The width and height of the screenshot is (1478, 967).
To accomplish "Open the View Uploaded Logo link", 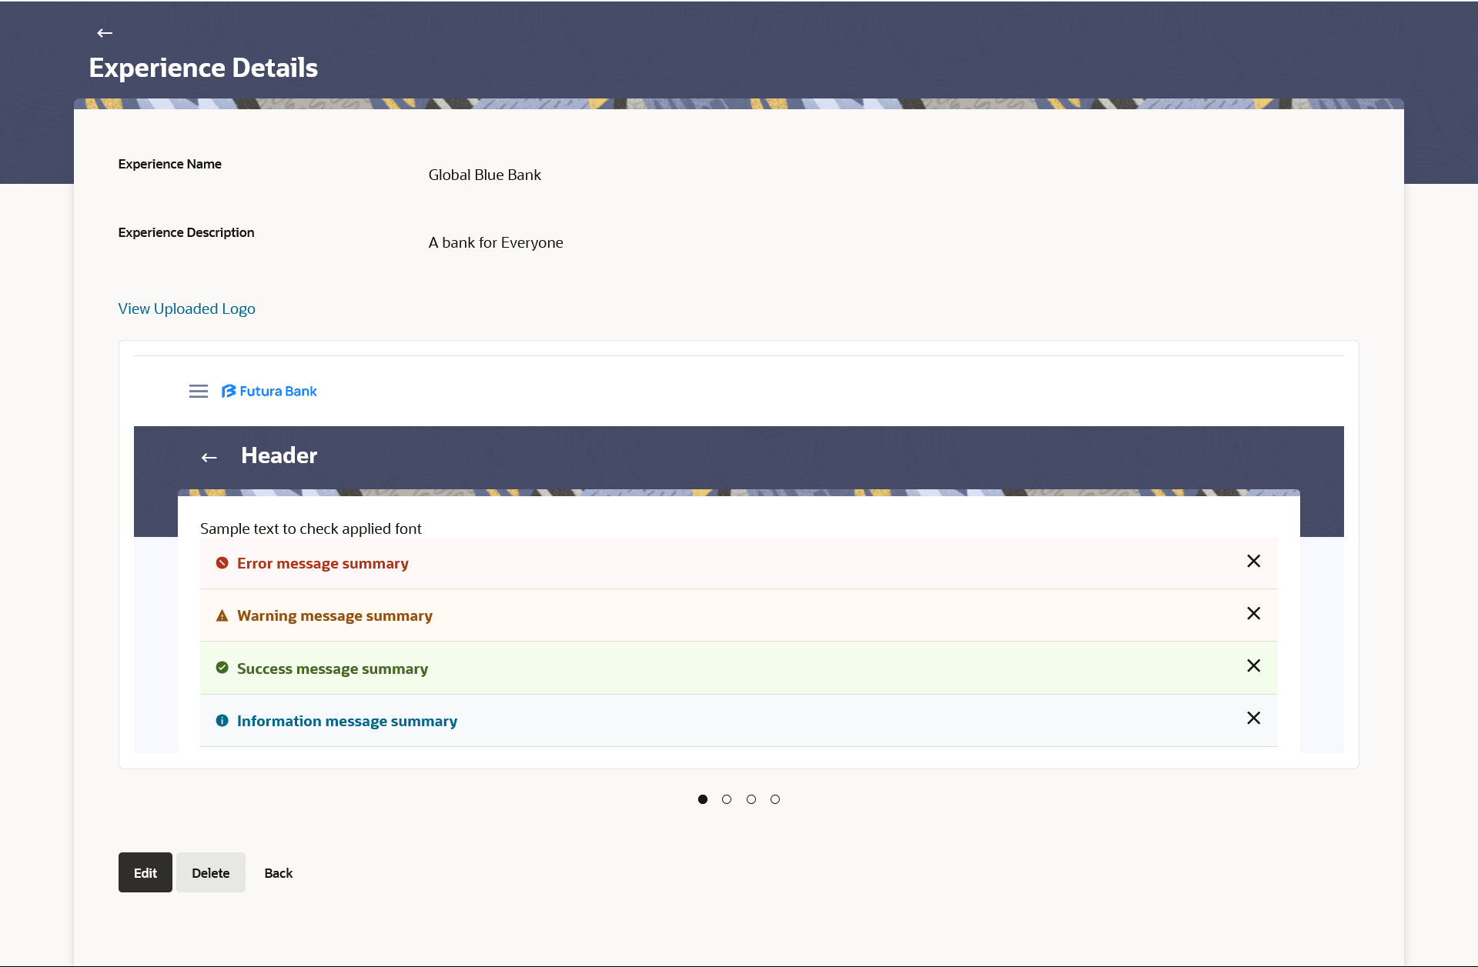I will [186, 308].
